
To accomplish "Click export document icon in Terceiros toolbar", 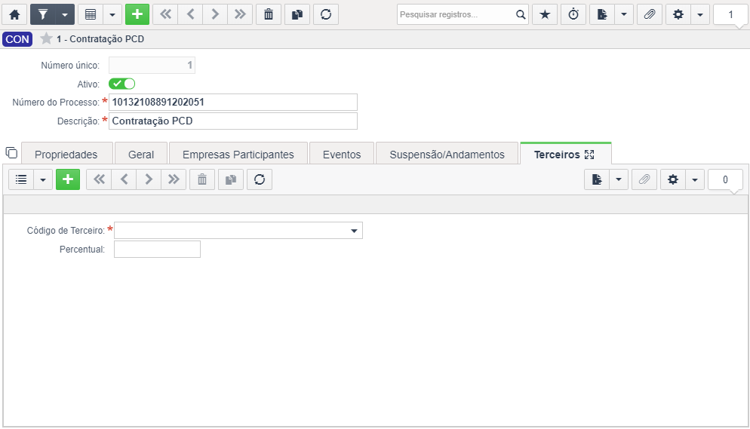I will [x=597, y=179].
